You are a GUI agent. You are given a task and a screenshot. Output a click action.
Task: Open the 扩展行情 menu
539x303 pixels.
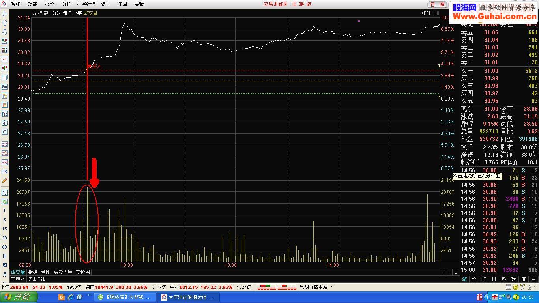tap(86, 4)
